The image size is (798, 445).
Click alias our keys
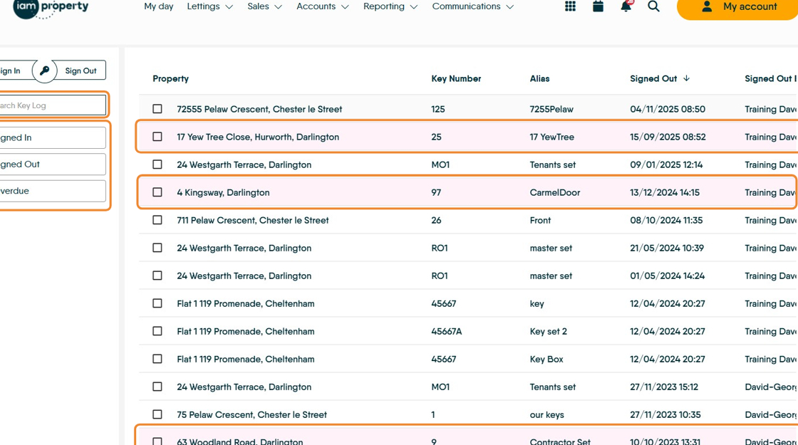[x=546, y=414]
